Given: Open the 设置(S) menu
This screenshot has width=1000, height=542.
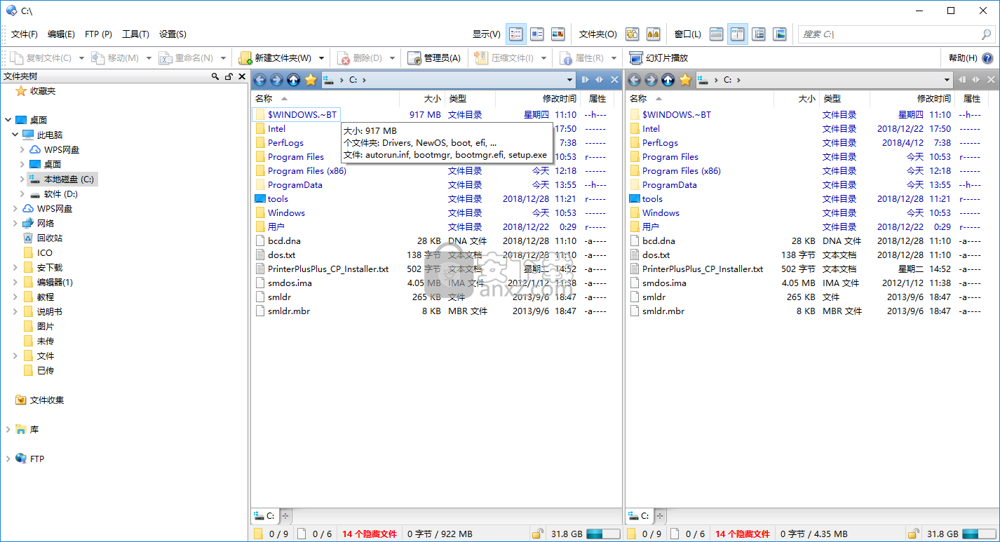Looking at the screenshot, I should pos(173,34).
